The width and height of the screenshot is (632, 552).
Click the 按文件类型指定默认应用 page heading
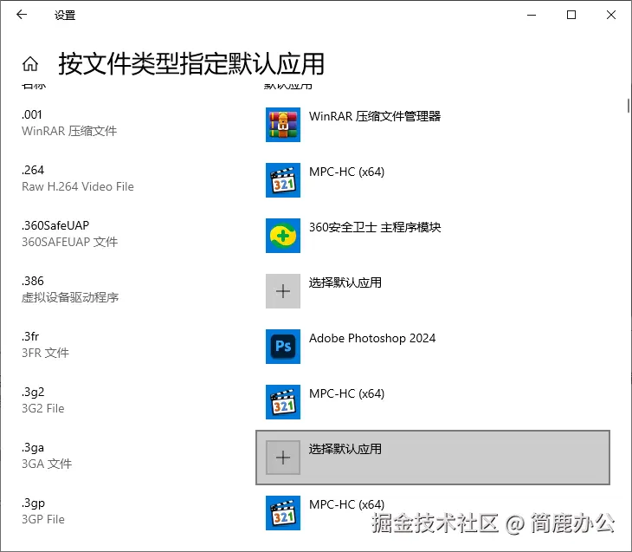click(191, 64)
